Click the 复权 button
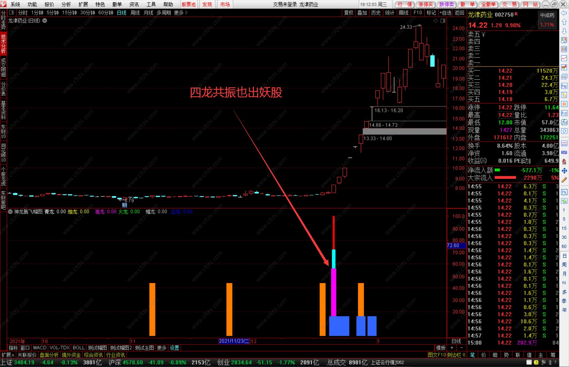Screen dimensions: 569x367 (x=349, y=13)
